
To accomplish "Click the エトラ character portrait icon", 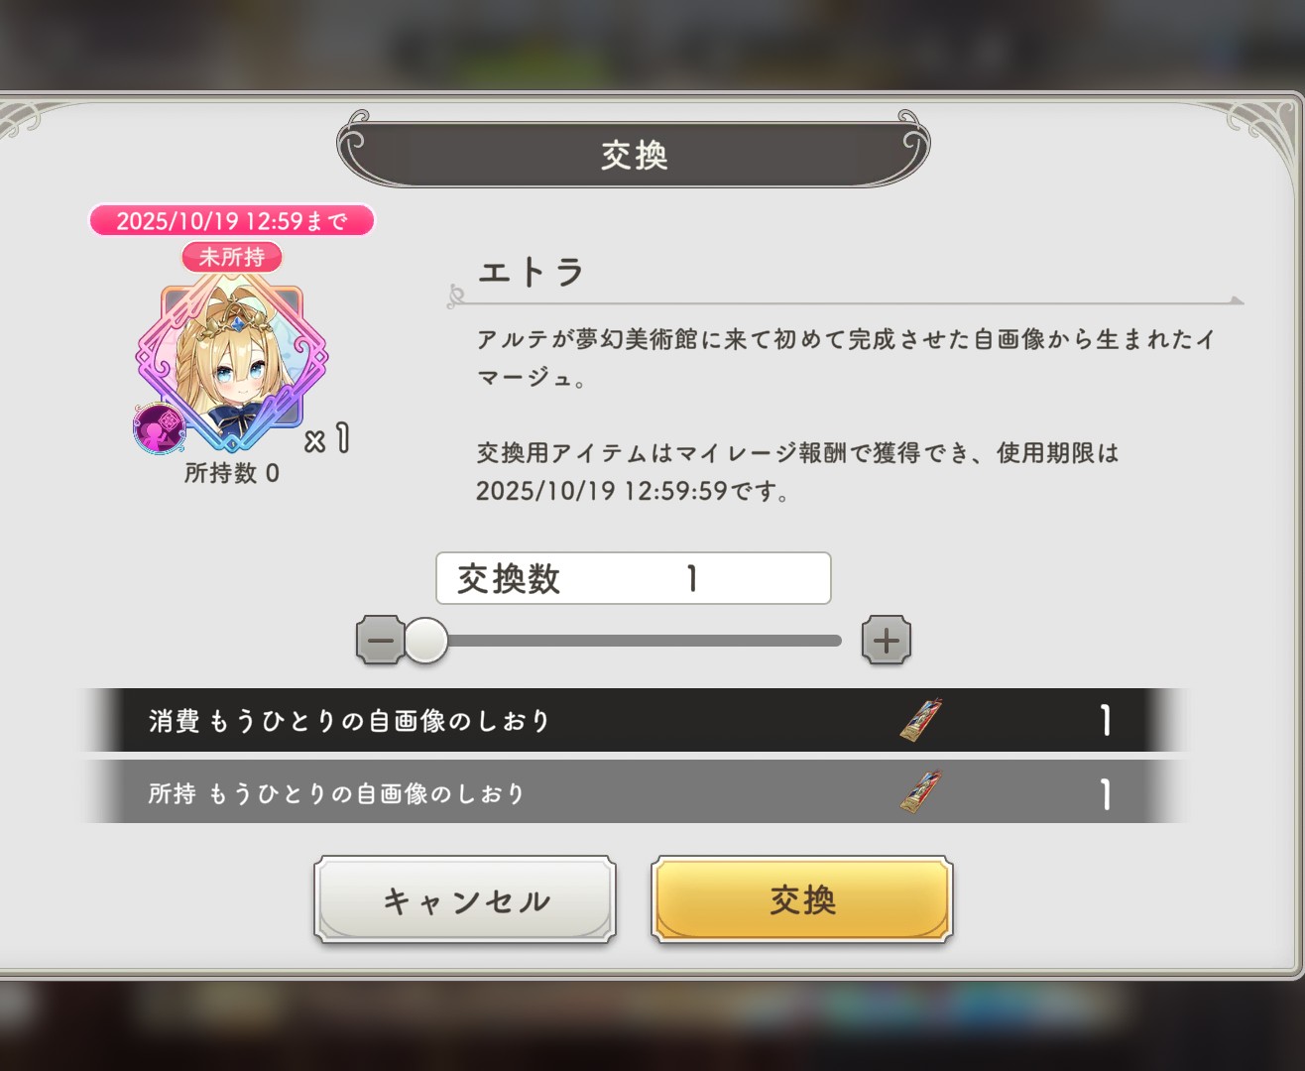I will click(232, 366).
